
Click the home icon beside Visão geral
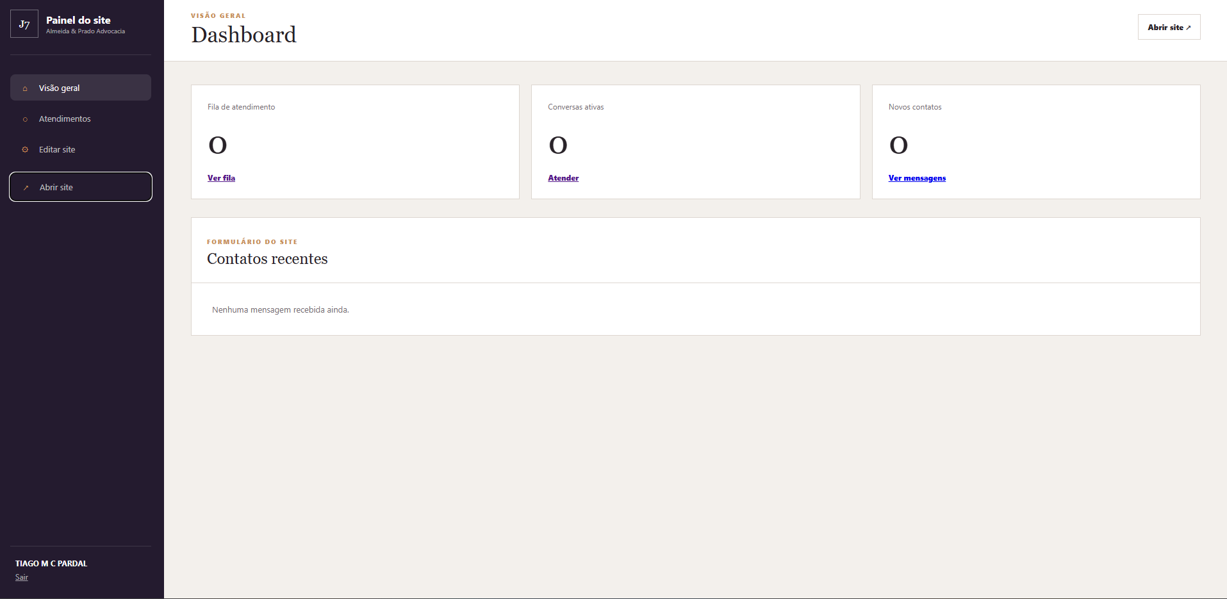click(x=25, y=88)
